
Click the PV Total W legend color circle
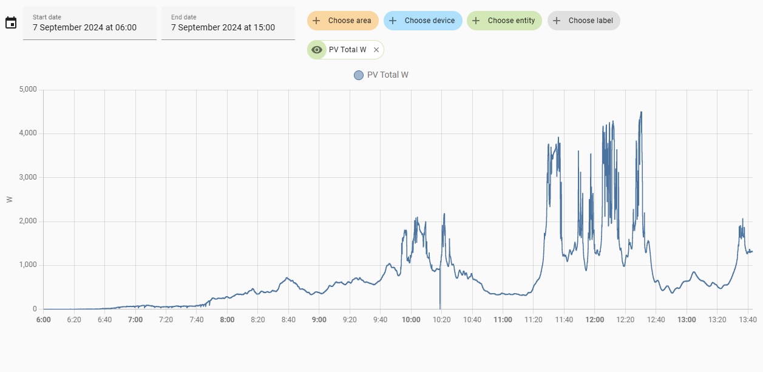(x=359, y=75)
